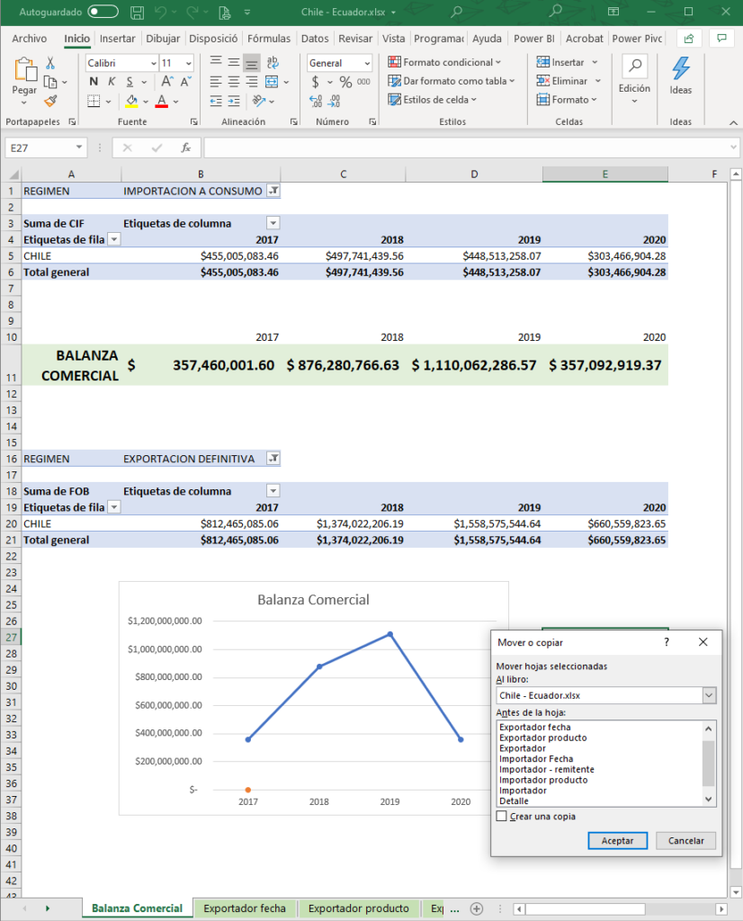Click the Save icon in title bar
This screenshot has width=743, height=921.
(x=137, y=13)
